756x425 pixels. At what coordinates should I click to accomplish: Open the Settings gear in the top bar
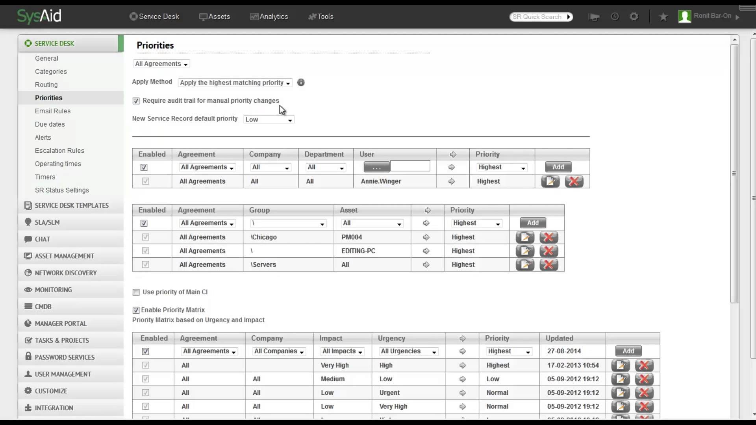pyautogui.click(x=634, y=17)
